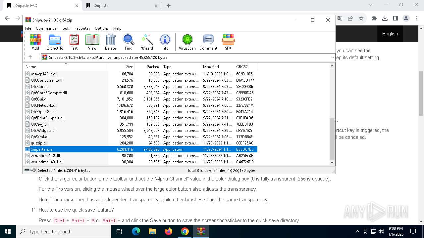The height and width of the screenshot is (238, 424).
Task: Click Type here to search box
Action: (x=64, y=231)
